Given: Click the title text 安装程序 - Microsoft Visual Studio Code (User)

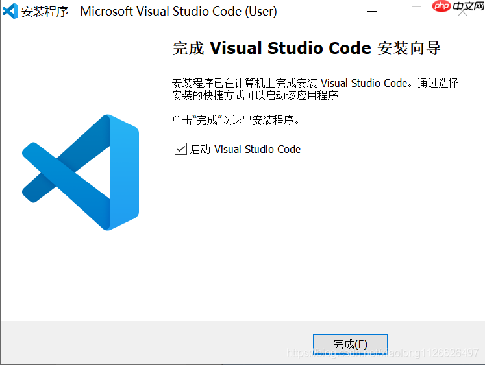Looking at the screenshot, I should [149, 12].
